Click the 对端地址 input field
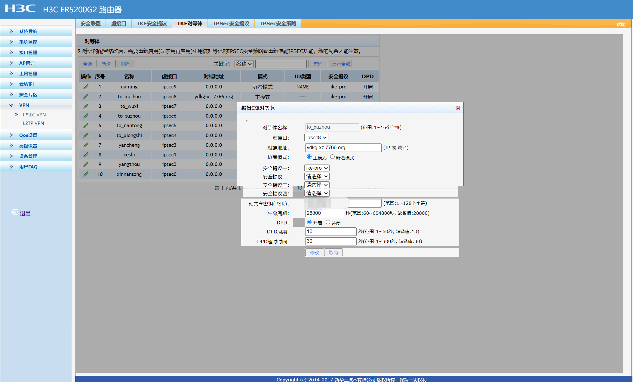Image resolution: width=633 pixels, height=382 pixels. (x=343, y=147)
